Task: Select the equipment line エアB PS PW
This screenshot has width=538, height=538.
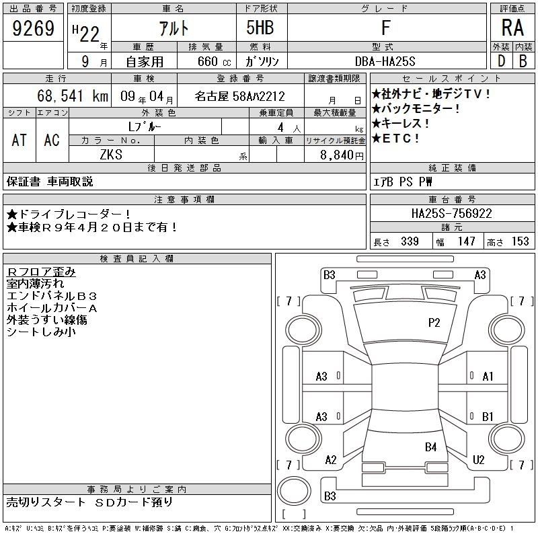Action: (x=402, y=182)
